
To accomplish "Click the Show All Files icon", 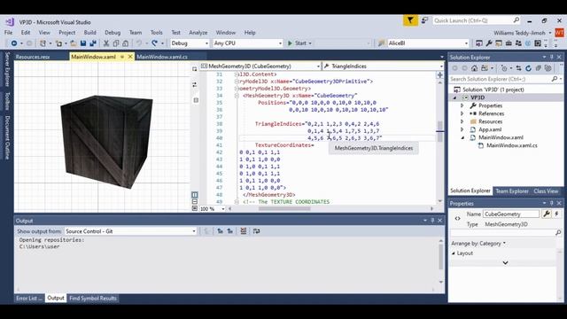I will click(548, 68).
